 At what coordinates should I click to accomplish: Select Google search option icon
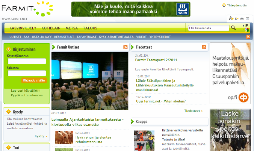tap(246, 30)
